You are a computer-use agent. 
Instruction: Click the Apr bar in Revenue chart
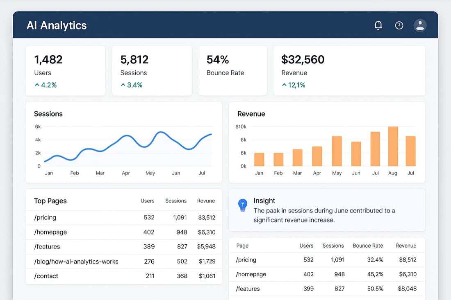[x=317, y=156]
